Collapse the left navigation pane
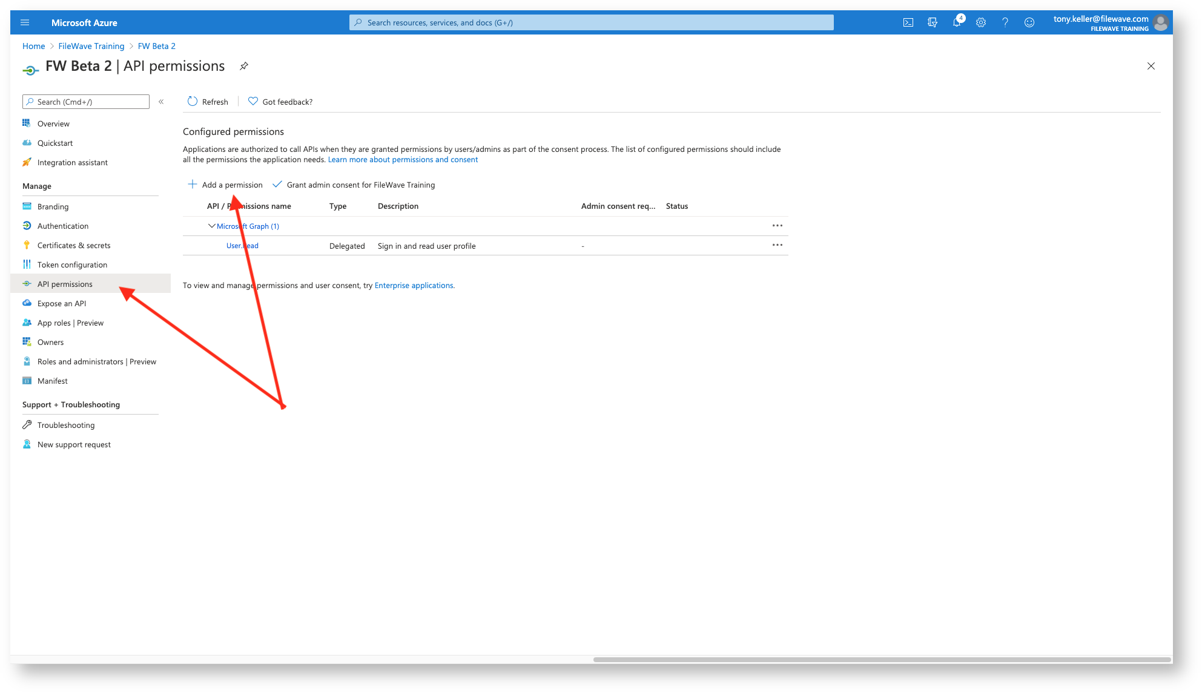 click(x=161, y=102)
